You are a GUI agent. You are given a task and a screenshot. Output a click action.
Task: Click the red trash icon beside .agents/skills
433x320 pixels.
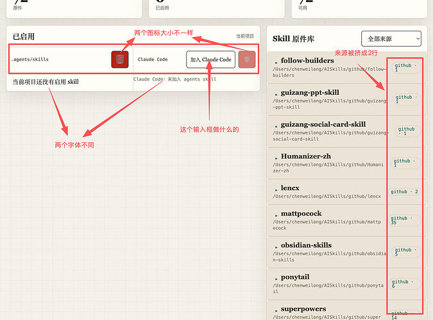coord(120,60)
